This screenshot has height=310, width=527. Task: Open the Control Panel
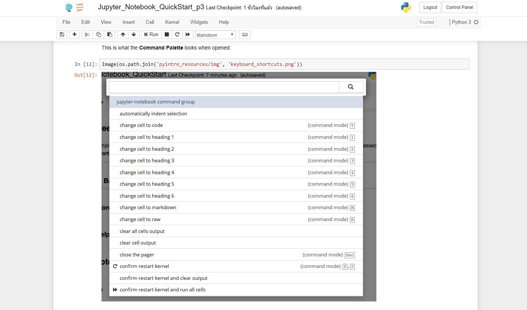[459, 7]
